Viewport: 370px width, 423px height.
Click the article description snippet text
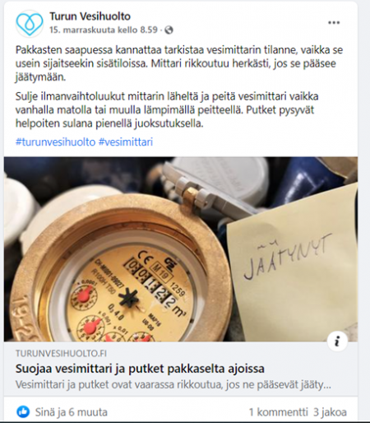click(173, 385)
